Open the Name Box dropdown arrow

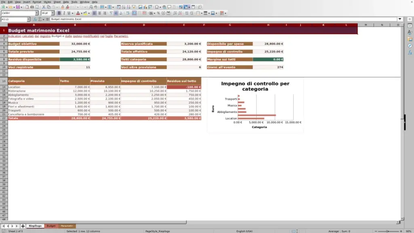tap(28, 19)
